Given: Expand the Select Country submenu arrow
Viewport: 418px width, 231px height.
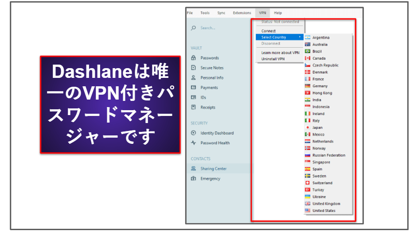Looking at the screenshot, I should tap(300, 37).
